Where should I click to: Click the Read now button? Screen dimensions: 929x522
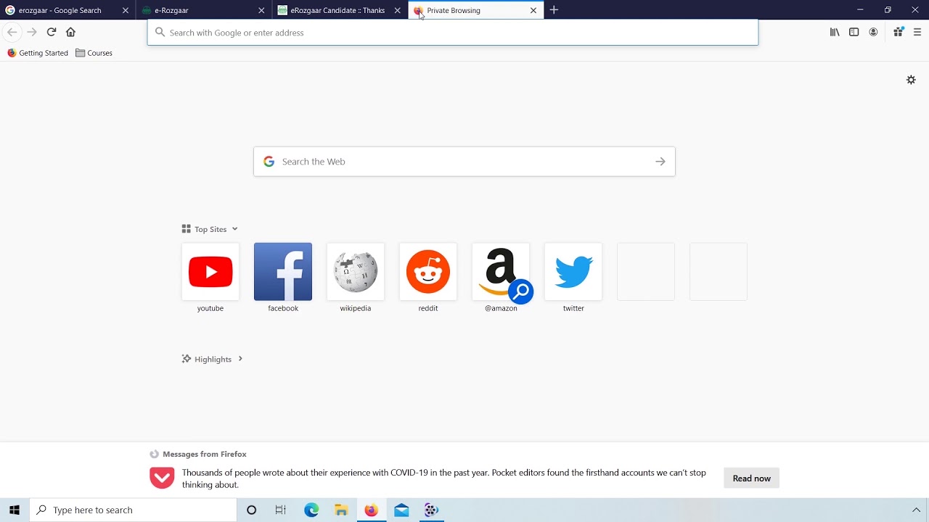[x=751, y=478]
